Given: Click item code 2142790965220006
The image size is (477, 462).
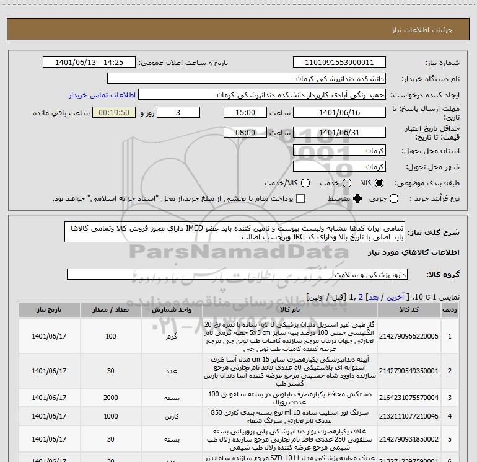Looking at the screenshot, I should tap(409, 336).
